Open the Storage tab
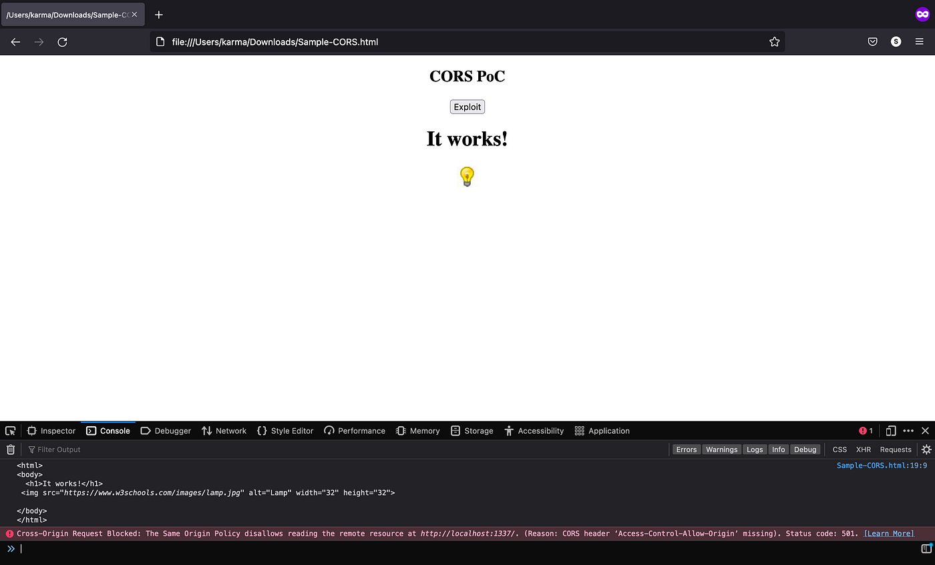 click(472, 431)
